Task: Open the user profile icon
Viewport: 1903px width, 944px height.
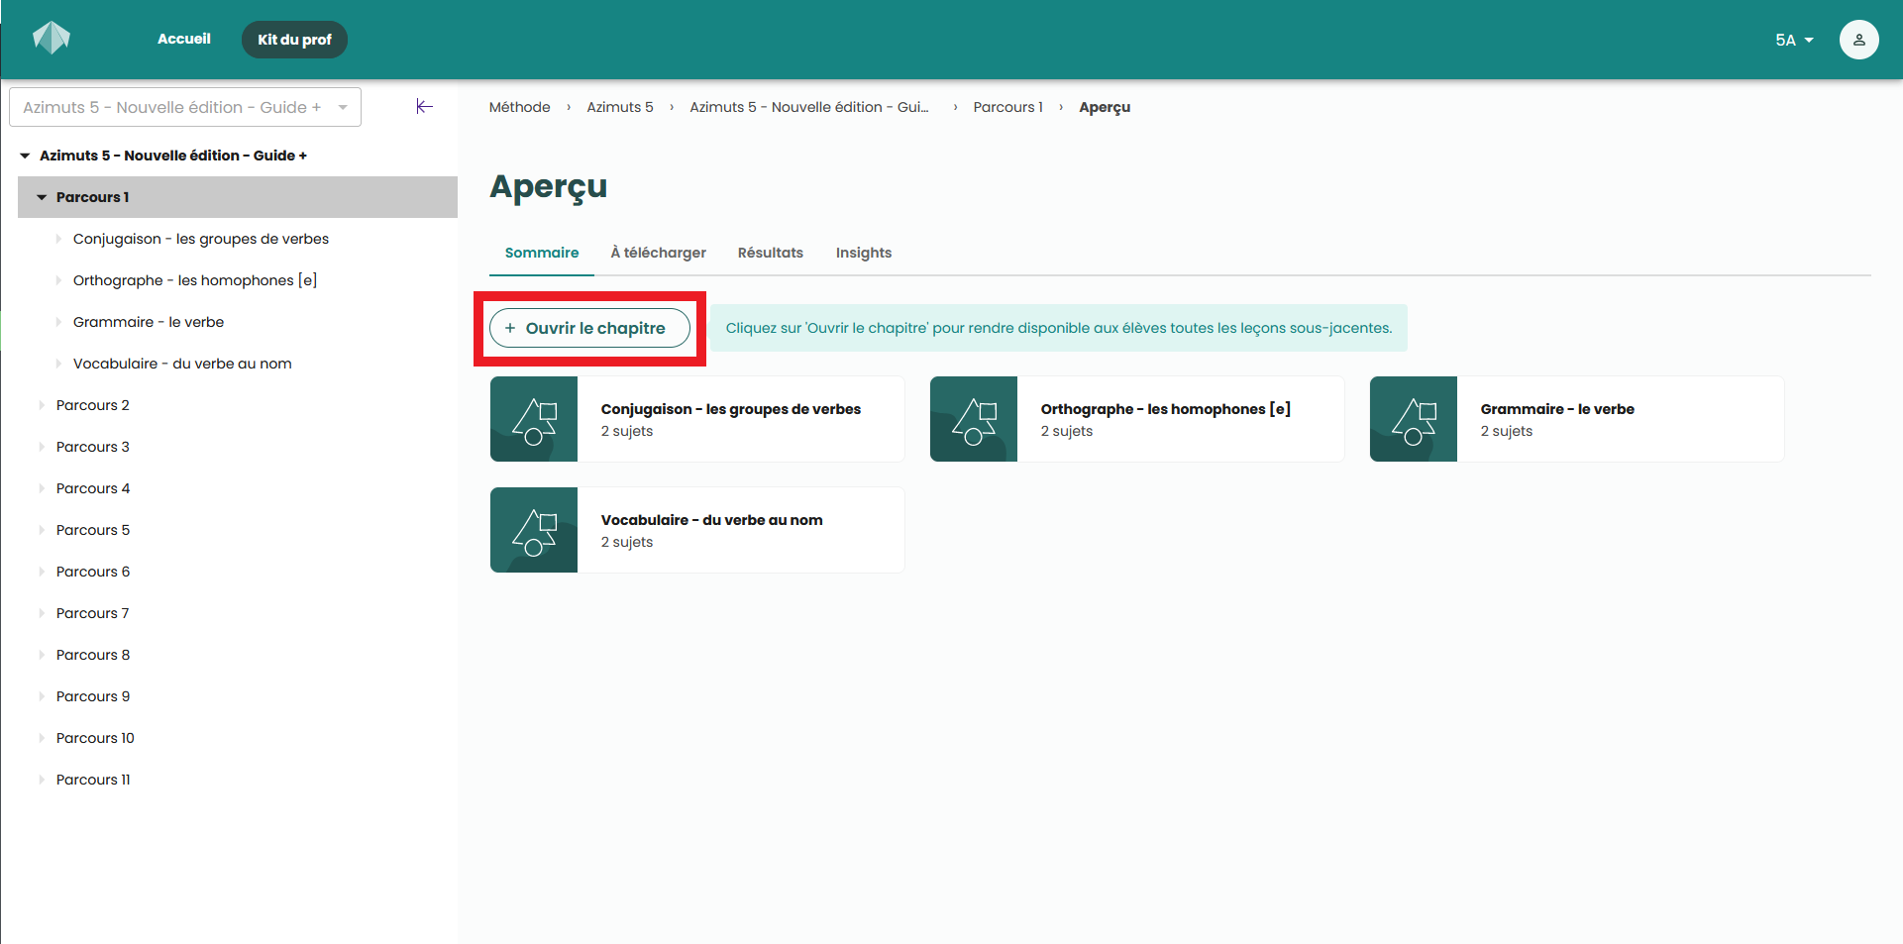Action: click(x=1858, y=40)
